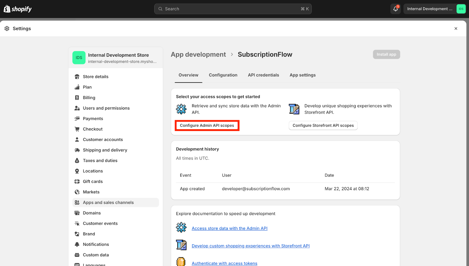Image resolution: width=469 pixels, height=266 pixels.
Task: Open the Checkout settings page
Action: pyautogui.click(x=115, y=129)
